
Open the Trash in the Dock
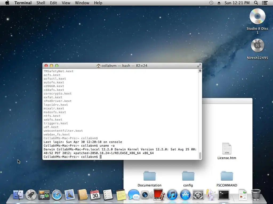256,195
